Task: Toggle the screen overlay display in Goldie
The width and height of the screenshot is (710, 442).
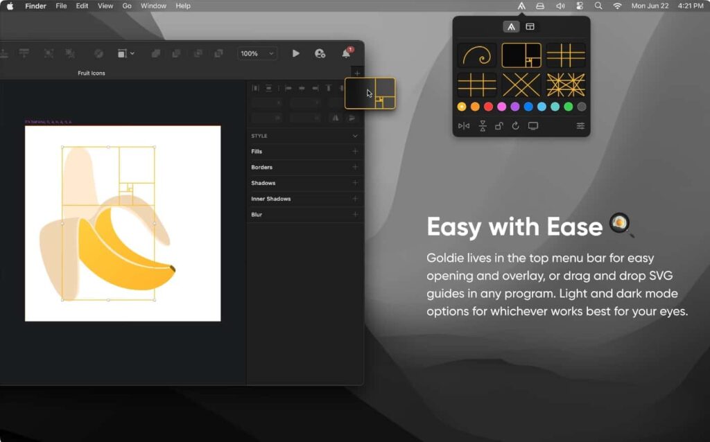Action: pyautogui.click(x=533, y=126)
